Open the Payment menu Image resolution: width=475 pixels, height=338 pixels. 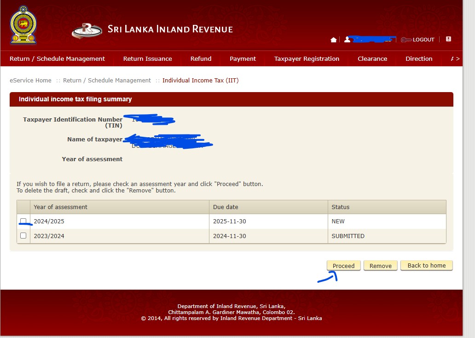click(243, 59)
